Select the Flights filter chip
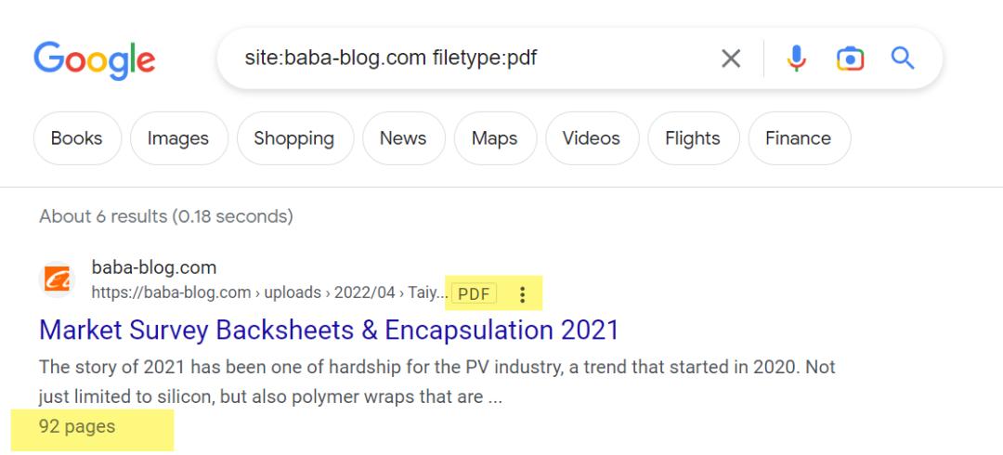The image size is (1003, 455). click(x=692, y=138)
